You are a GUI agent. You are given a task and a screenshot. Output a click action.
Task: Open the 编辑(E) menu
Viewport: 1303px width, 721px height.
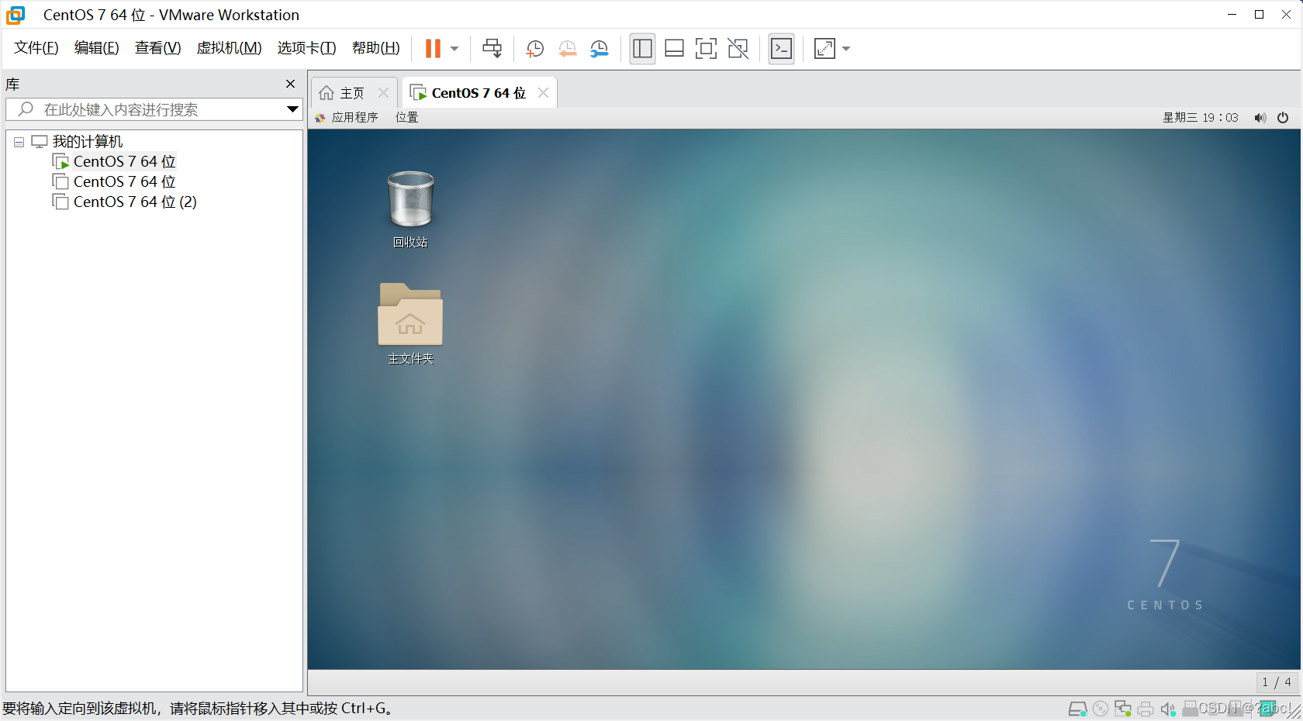96,48
